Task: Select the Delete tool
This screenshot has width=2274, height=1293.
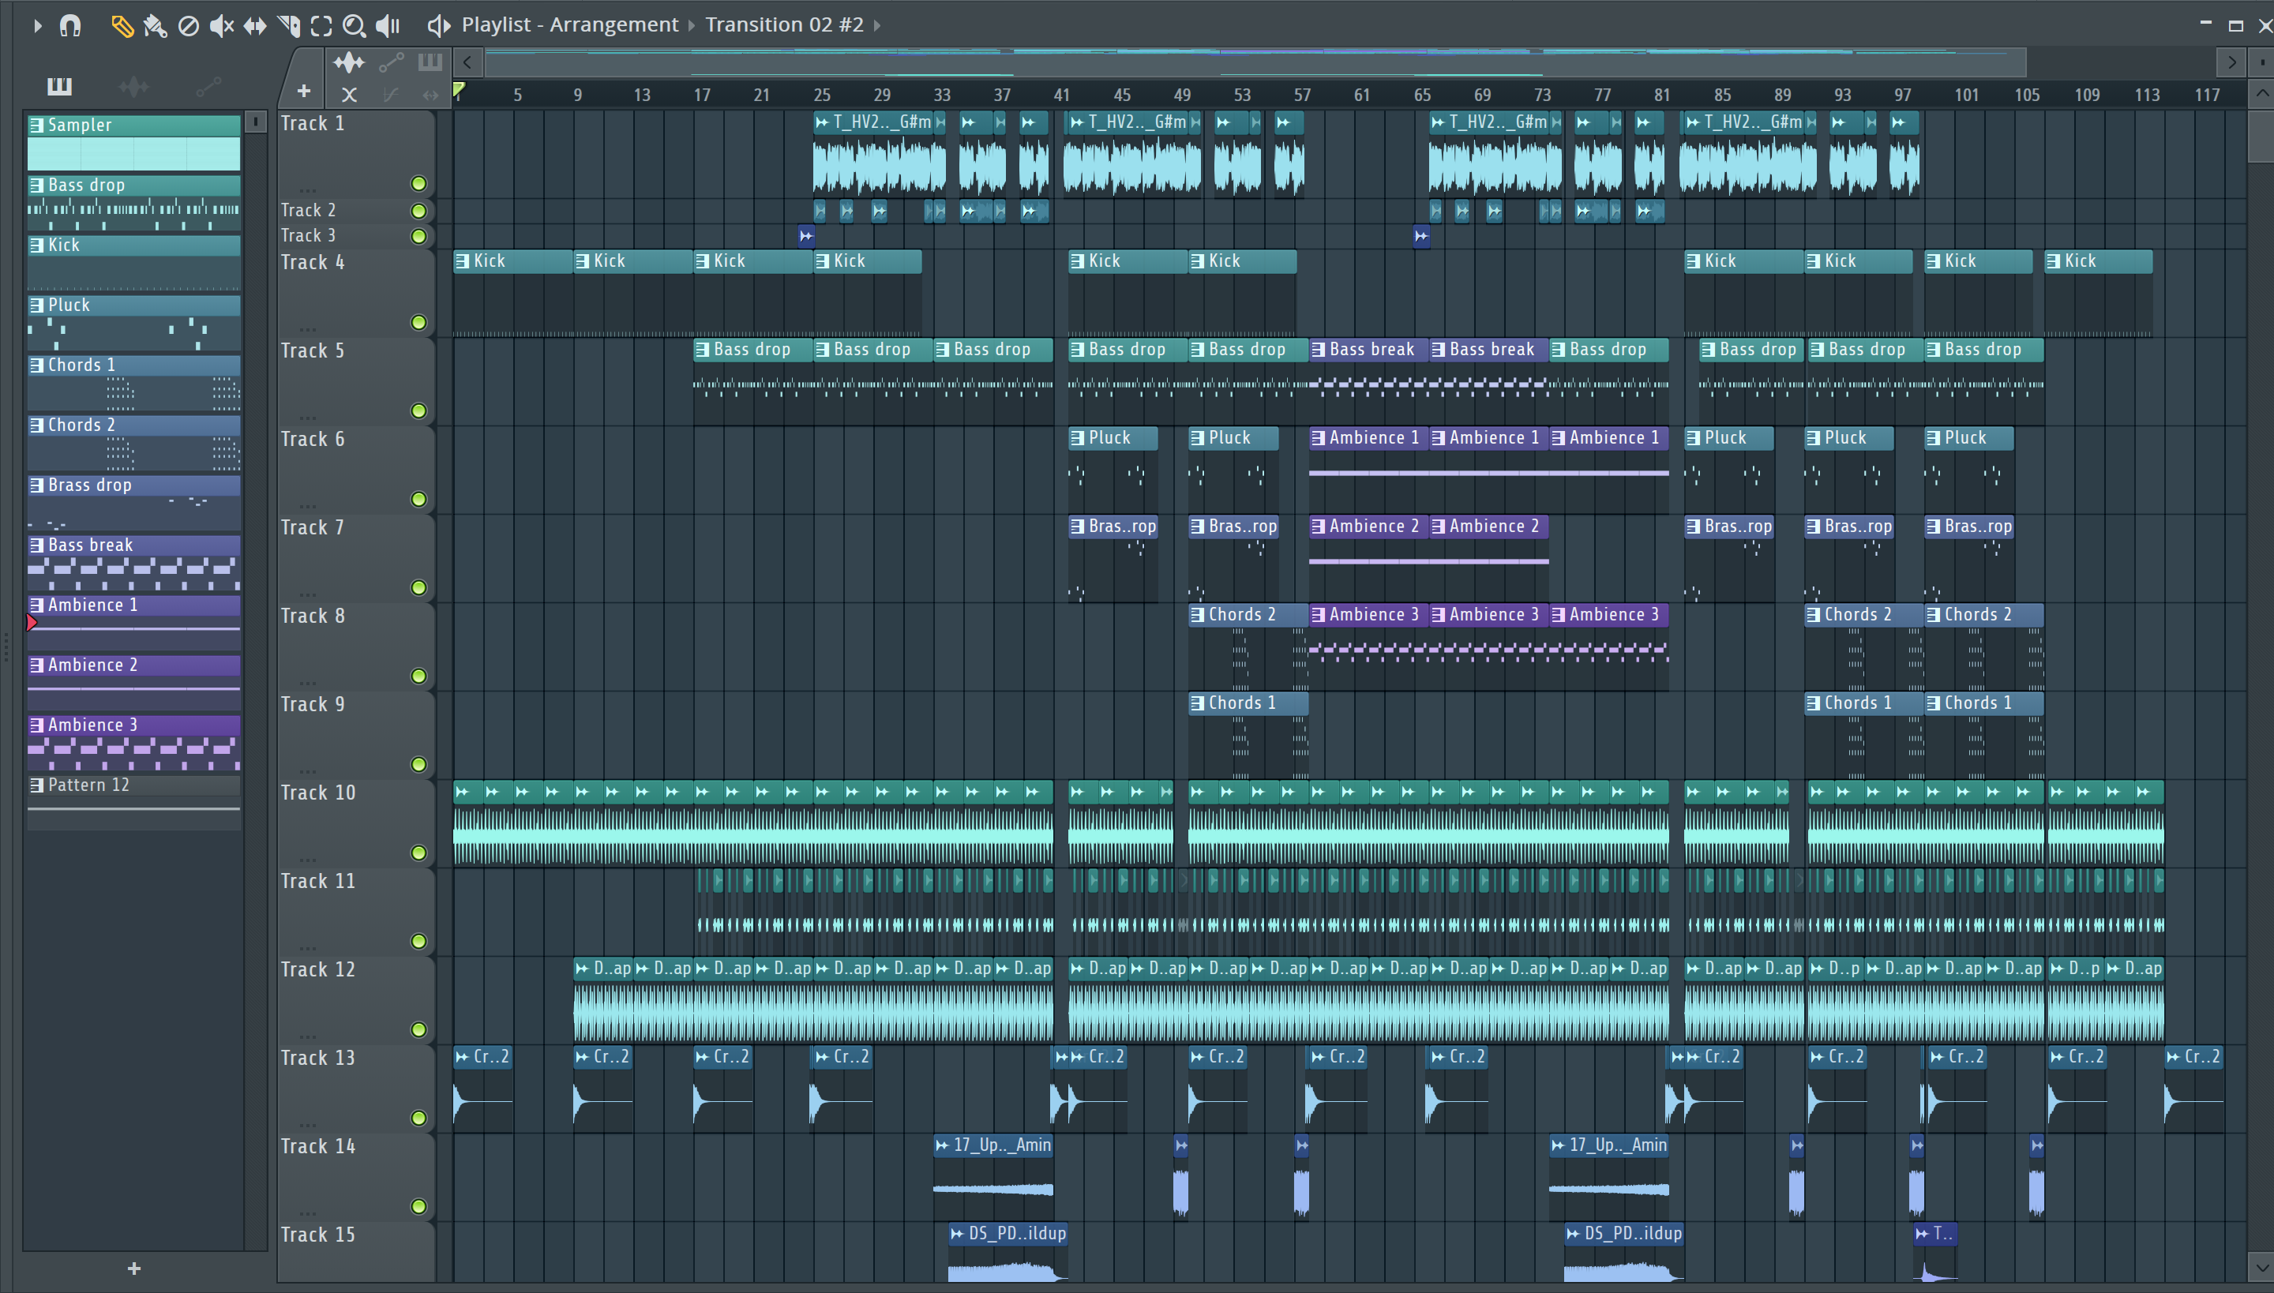Action: 188,26
